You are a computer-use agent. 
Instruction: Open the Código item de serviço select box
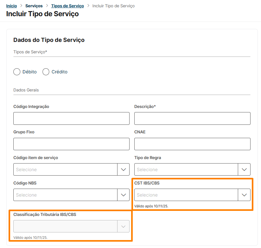pos(65,170)
